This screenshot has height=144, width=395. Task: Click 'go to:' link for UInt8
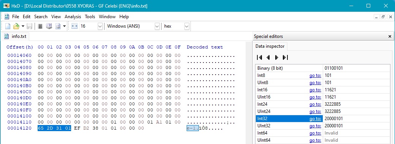[315, 83]
